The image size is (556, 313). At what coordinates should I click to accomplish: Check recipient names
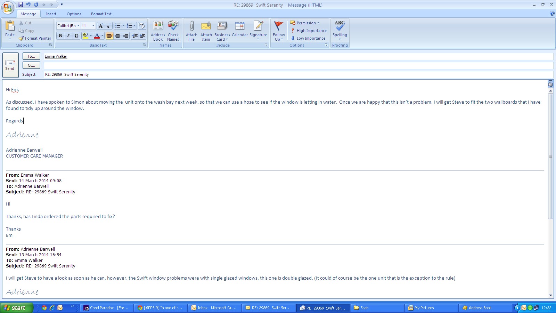pos(173,31)
